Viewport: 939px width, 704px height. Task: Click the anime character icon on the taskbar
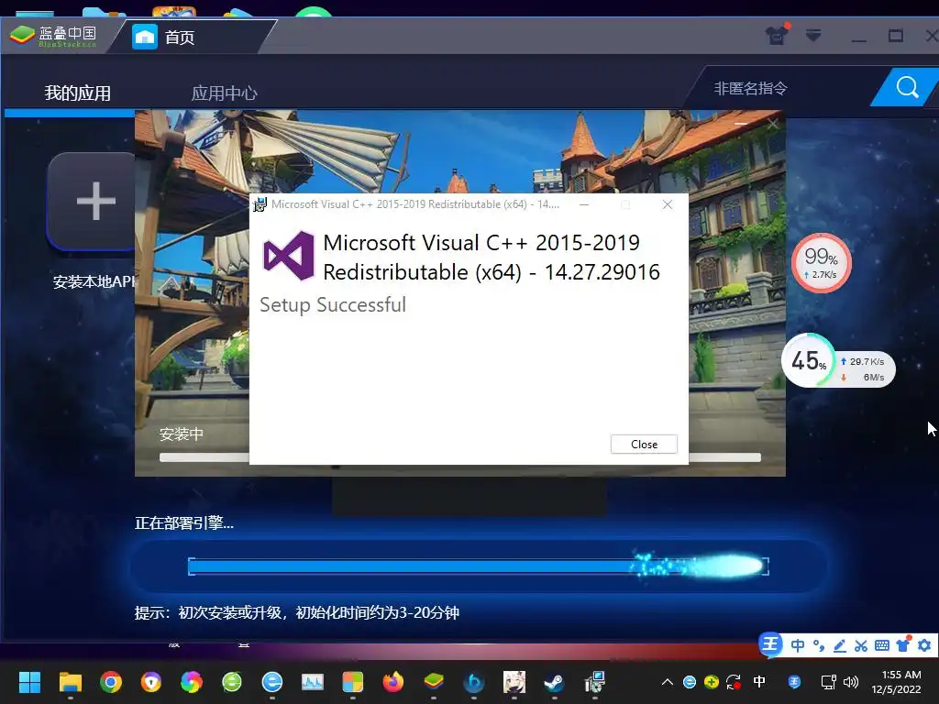pyautogui.click(x=514, y=682)
